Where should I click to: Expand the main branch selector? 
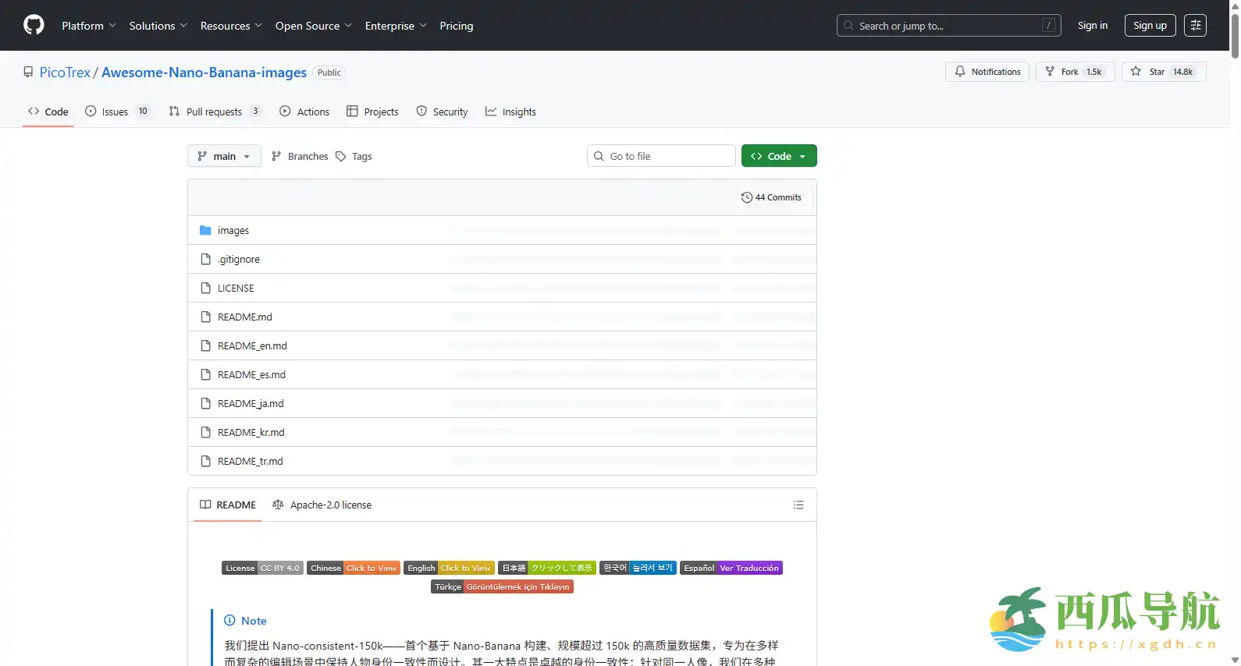click(x=224, y=157)
